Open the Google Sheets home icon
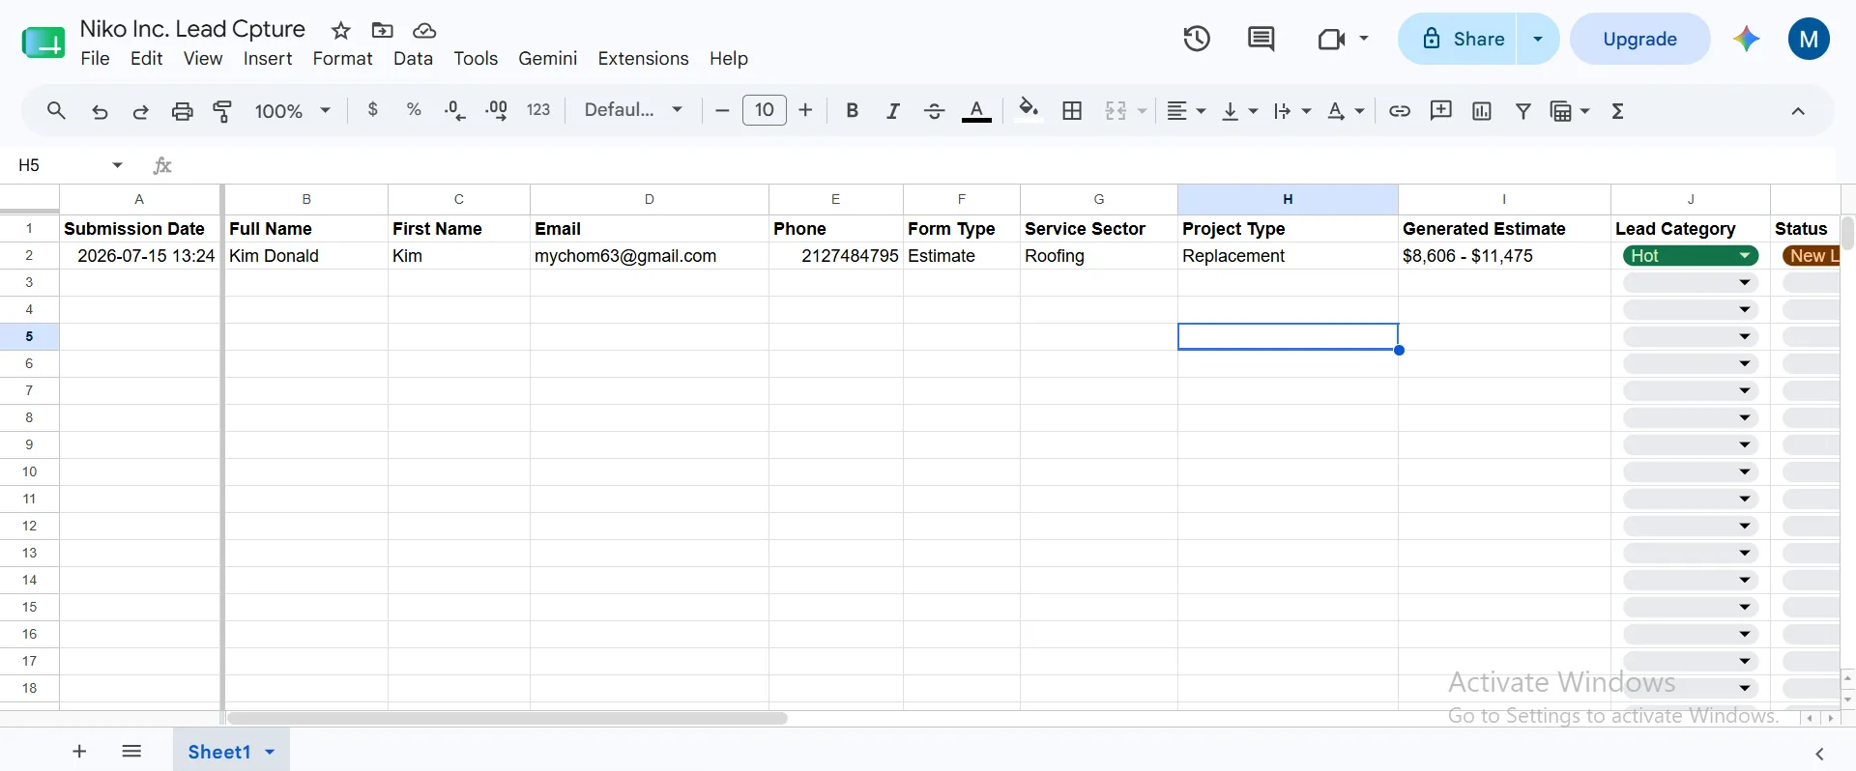This screenshot has height=771, width=1856. click(43, 43)
